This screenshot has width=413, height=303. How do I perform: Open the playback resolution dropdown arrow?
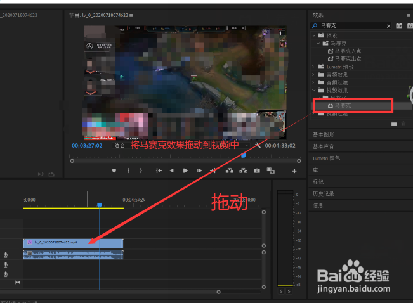pyautogui.click(x=246, y=145)
